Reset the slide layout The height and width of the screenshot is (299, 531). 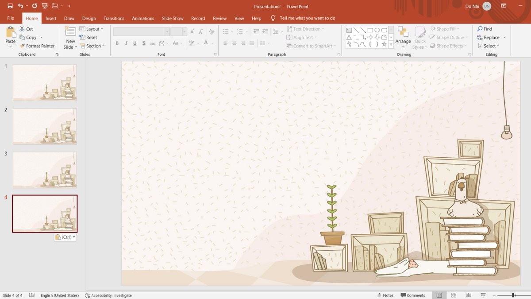88,38
